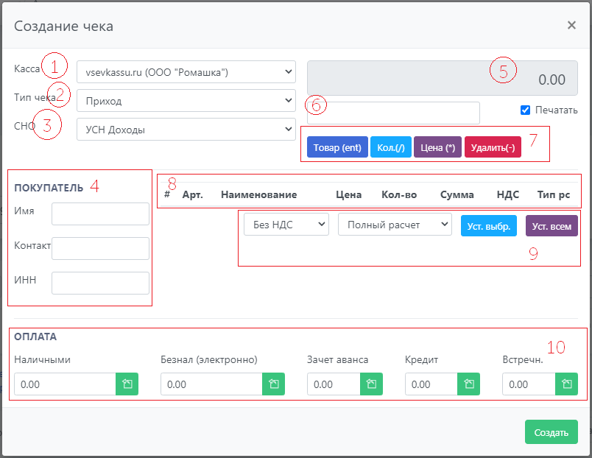Open the Касса dropdown
The width and height of the screenshot is (592, 458).
click(186, 72)
